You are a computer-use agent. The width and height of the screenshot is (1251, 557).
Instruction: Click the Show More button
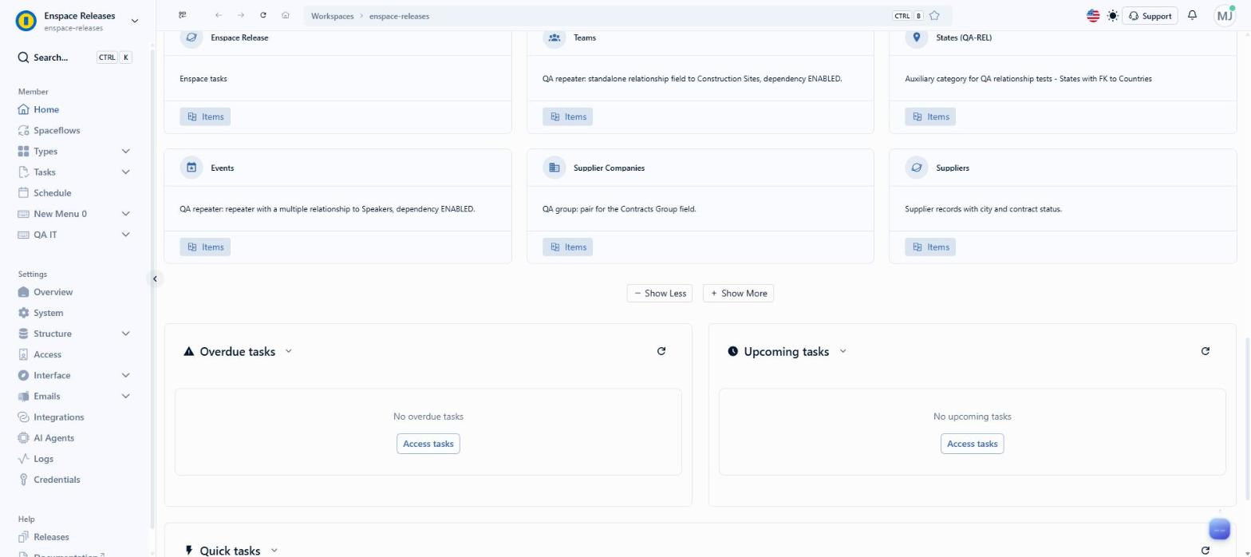pos(738,294)
